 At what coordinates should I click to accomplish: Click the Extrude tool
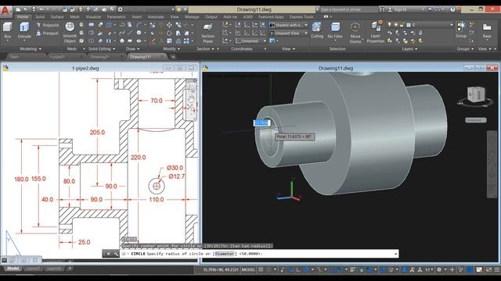(24, 30)
